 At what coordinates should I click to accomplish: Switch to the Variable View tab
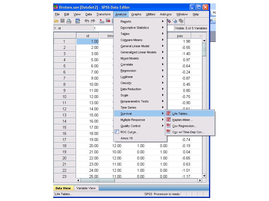[x=86, y=188]
